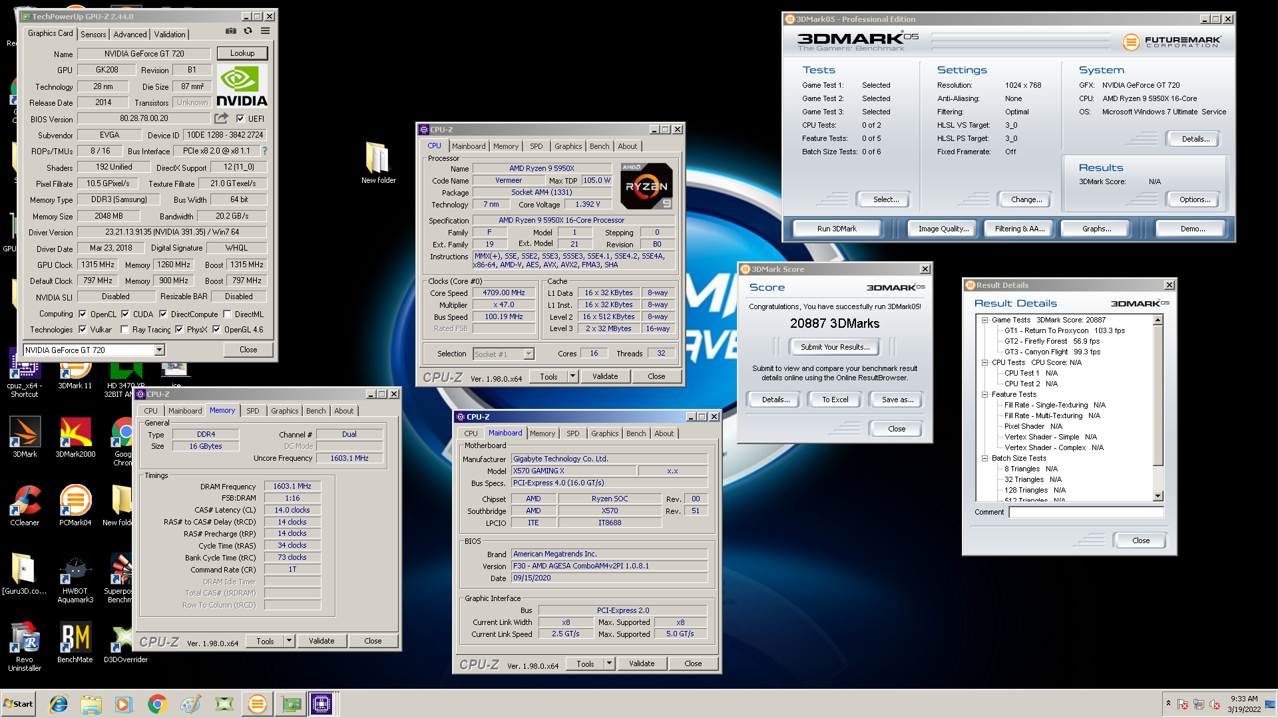The image size is (1278, 718).
Task: Open the Graphics tab in CPU-Z Mainboard window
Action: (x=604, y=433)
